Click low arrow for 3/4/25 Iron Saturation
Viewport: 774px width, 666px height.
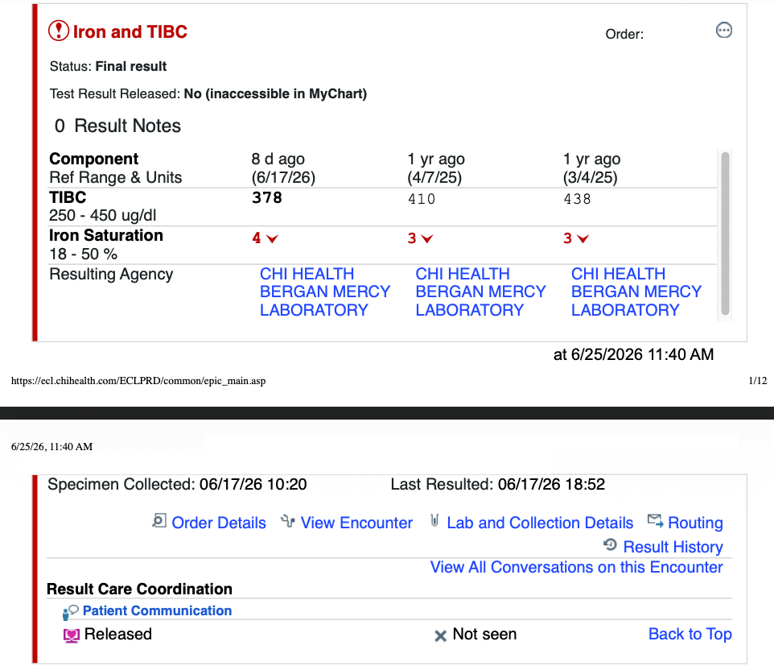pos(583,239)
